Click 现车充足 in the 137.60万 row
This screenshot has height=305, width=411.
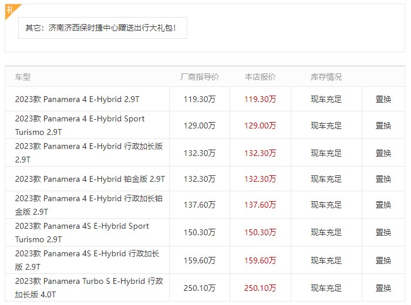click(x=326, y=205)
